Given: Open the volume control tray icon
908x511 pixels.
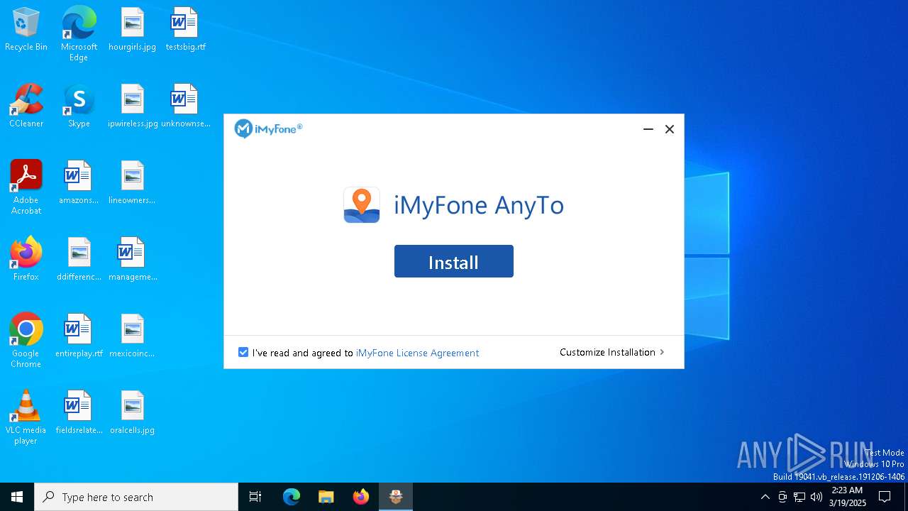Looking at the screenshot, I should pyautogui.click(x=816, y=497).
